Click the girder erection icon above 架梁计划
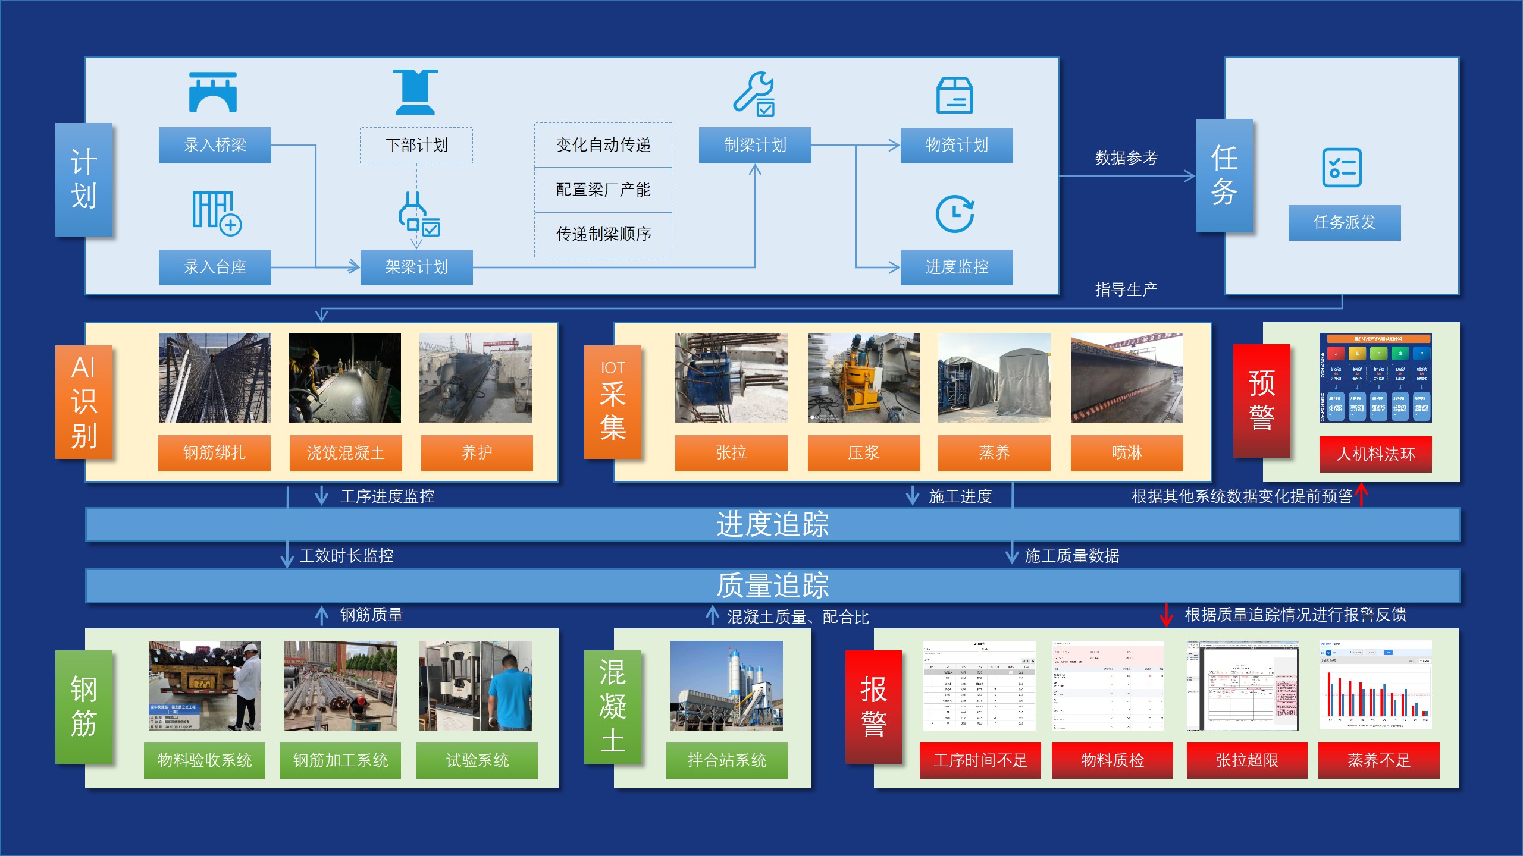This screenshot has height=856, width=1523. coord(418,215)
